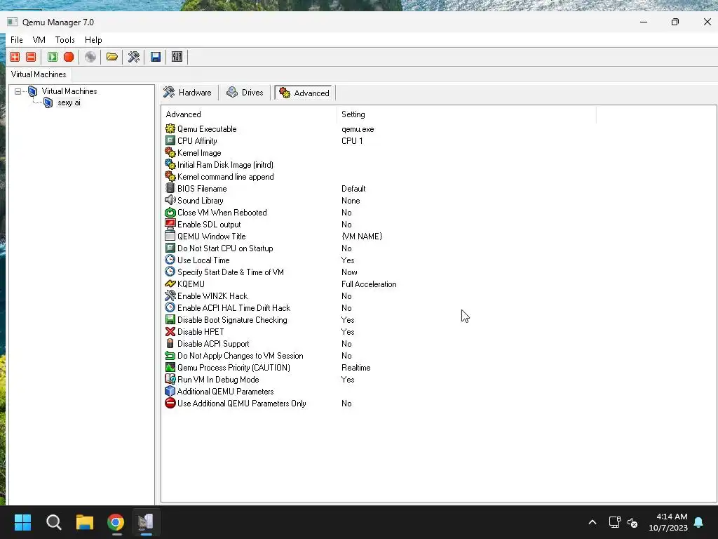The image size is (718, 539).
Task: Collapse the Virtual Machines tree node
Action: [x=18, y=91]
